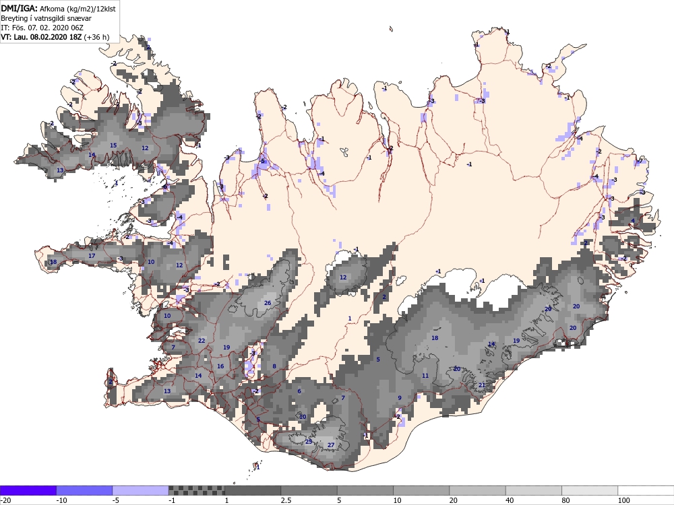Click the map value '27' near the south coast
The width and height of the screenshot is (674, 505).
pos(331,444)
